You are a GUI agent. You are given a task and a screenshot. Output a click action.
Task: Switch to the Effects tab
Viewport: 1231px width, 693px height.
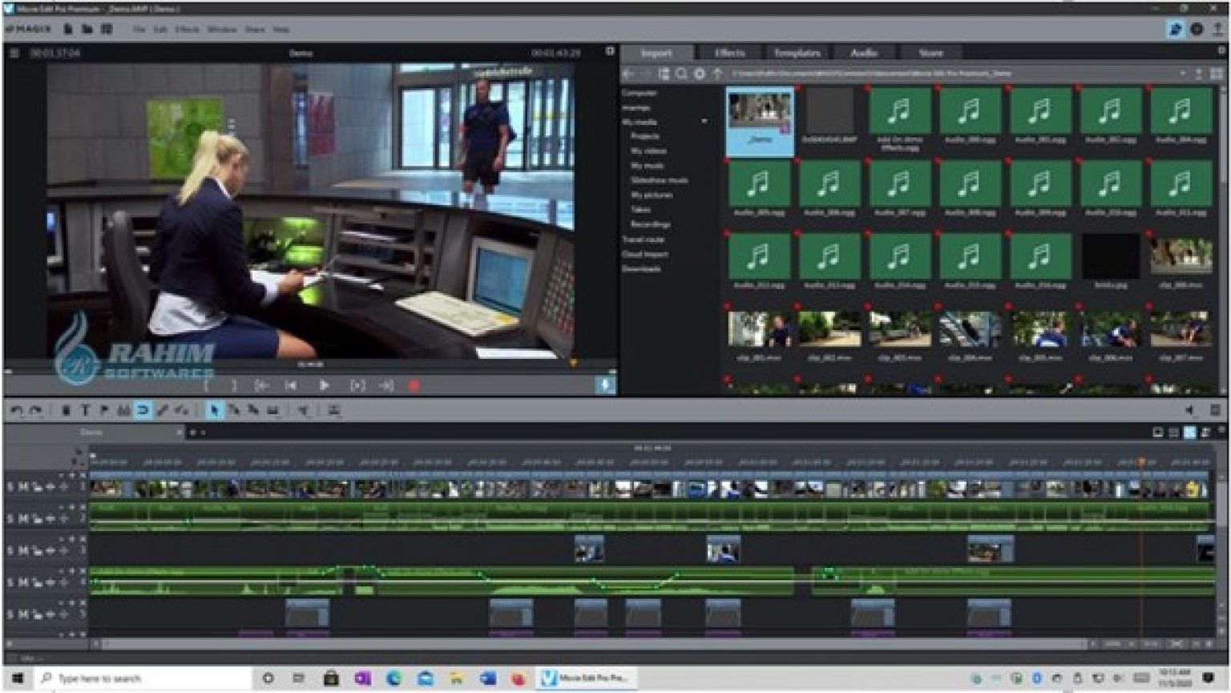tap(729, 53)
